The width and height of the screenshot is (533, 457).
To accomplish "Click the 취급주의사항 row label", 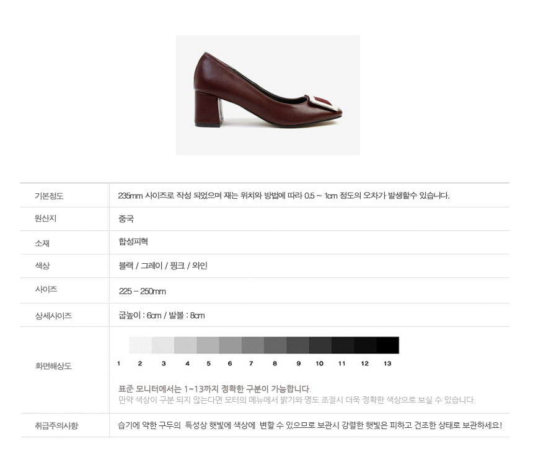I will click(56, 425).
